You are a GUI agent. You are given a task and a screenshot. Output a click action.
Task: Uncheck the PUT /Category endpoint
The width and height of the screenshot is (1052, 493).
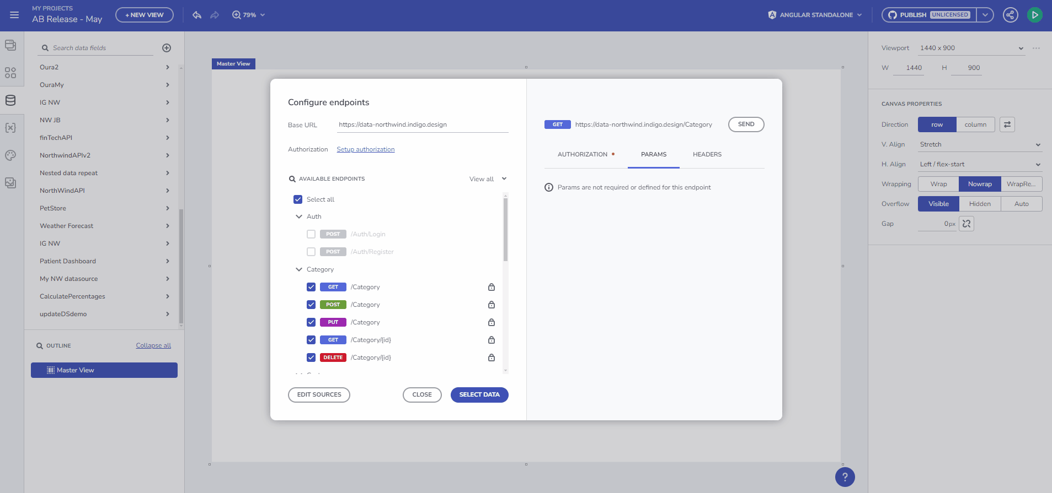[x=311, y=322]
